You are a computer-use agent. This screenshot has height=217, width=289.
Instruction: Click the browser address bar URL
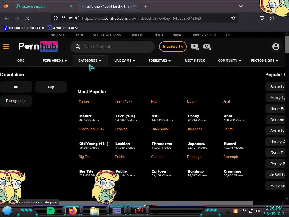pyautogui.click(x=142, y=18)
